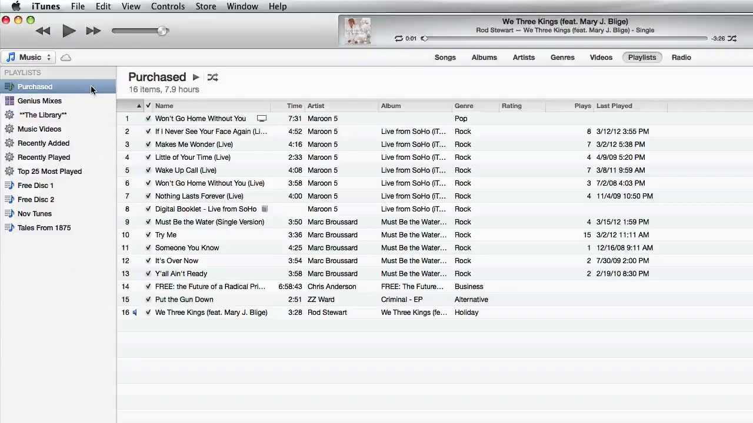Shuffle the Purchased playlist
Screen dimensions: 753x423
[x=212, y=77]
